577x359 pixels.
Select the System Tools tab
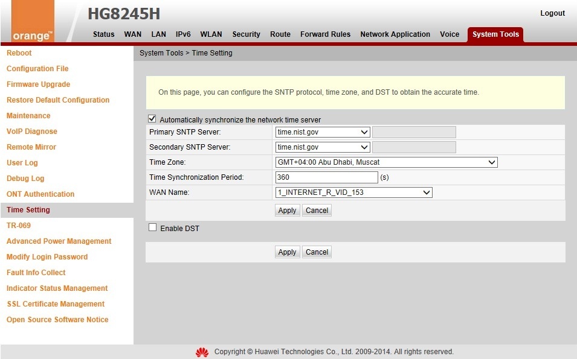pos(495,34)
